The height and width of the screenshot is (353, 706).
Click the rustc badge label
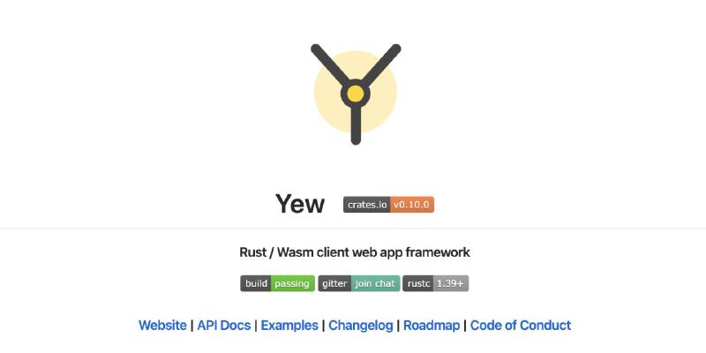(x=418, y=283)
